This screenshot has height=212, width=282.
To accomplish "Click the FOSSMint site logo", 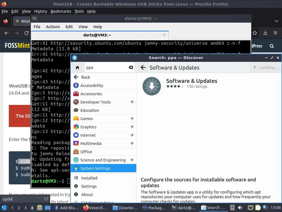I will (17, 46).
